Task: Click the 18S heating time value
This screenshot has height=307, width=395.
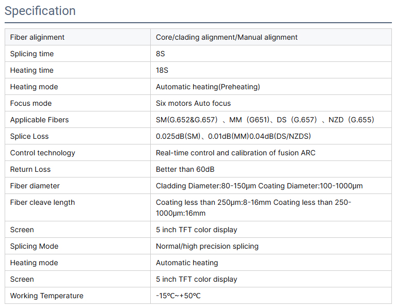Action: pos(162,70)
